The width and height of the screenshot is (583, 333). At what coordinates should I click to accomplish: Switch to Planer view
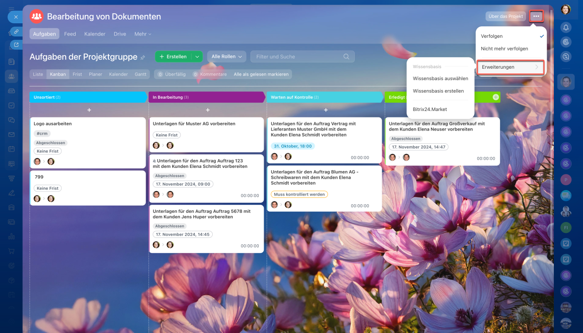(x=96, y=74)
